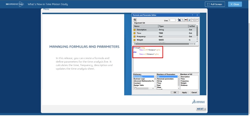
Task: Click argument list scroll down arrow
Action: [197, 41]
